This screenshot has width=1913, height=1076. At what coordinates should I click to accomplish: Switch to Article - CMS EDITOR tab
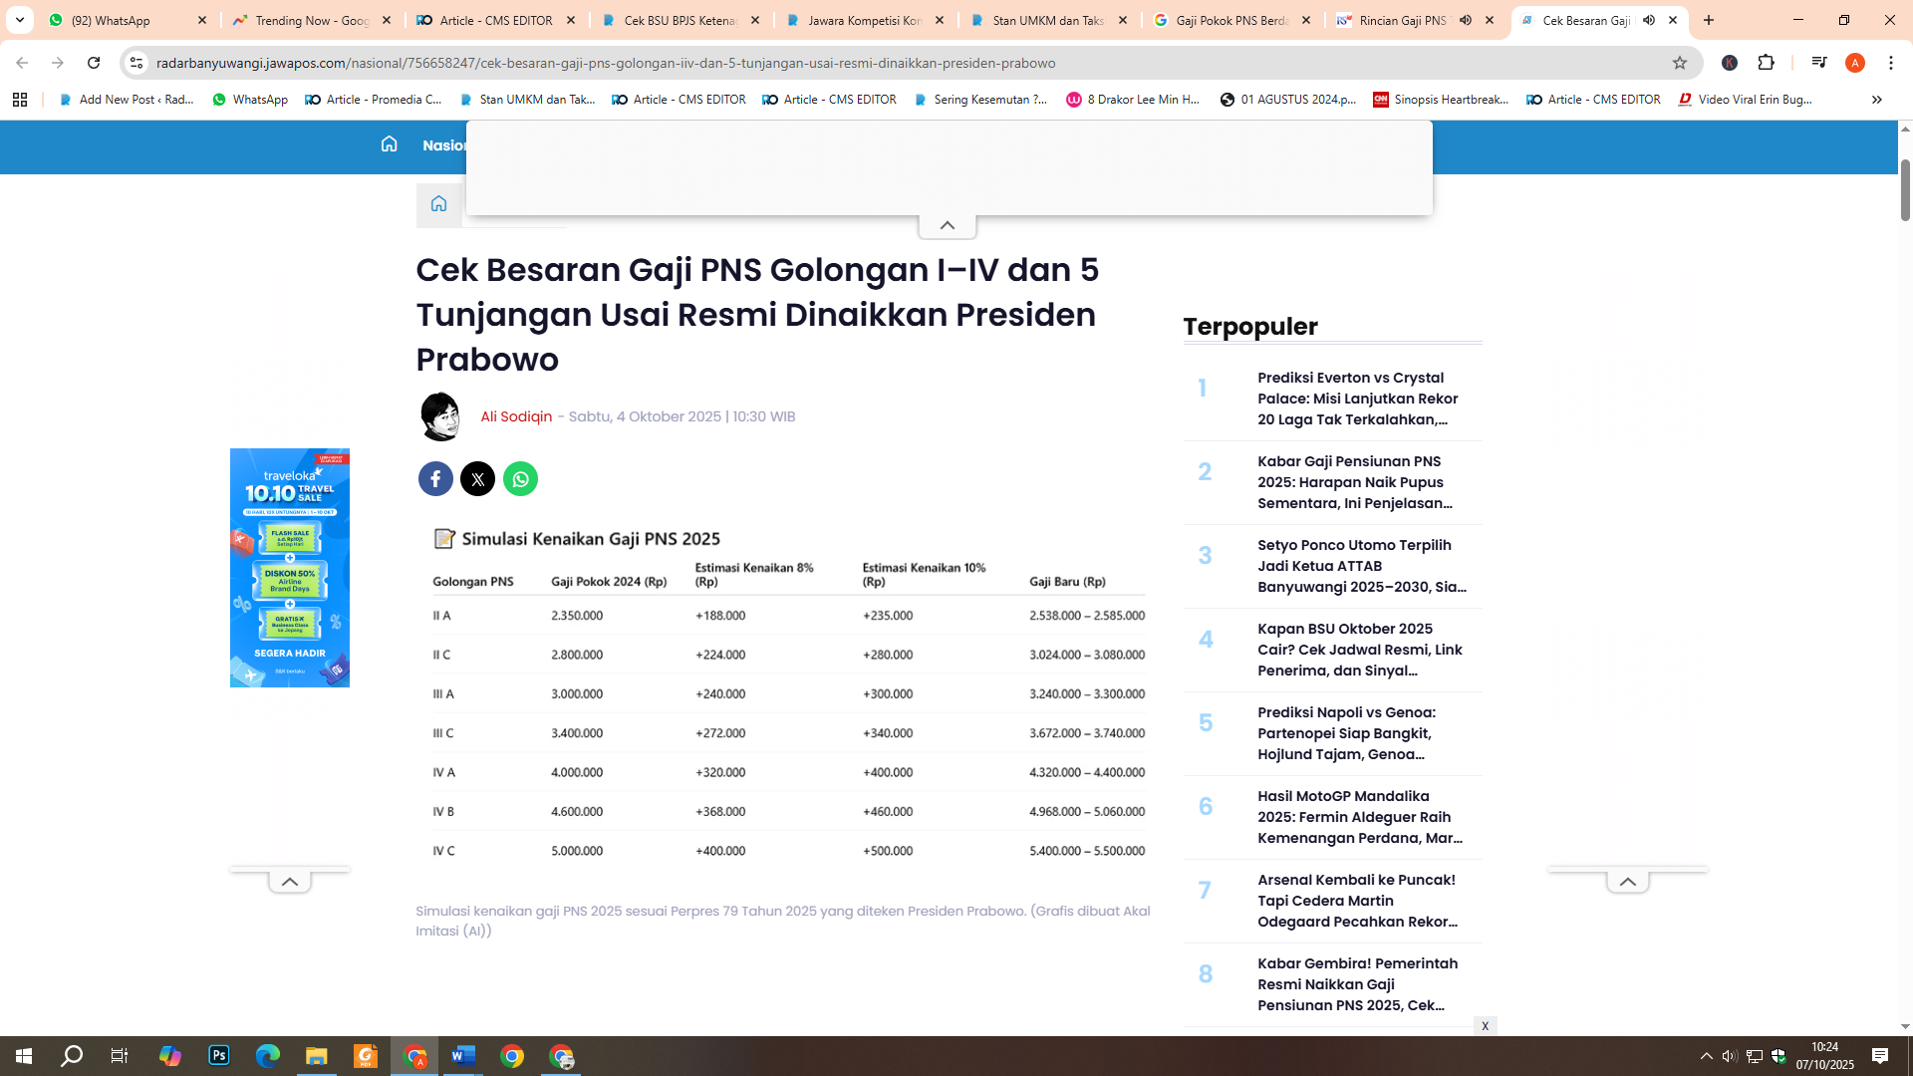click(496, 20)
